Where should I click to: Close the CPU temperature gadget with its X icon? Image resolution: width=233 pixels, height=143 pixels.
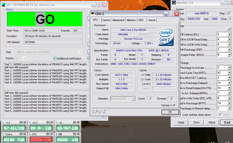[52, 134]
